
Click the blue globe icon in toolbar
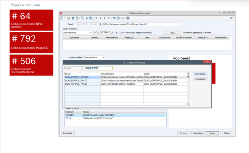tap(128, 18)
